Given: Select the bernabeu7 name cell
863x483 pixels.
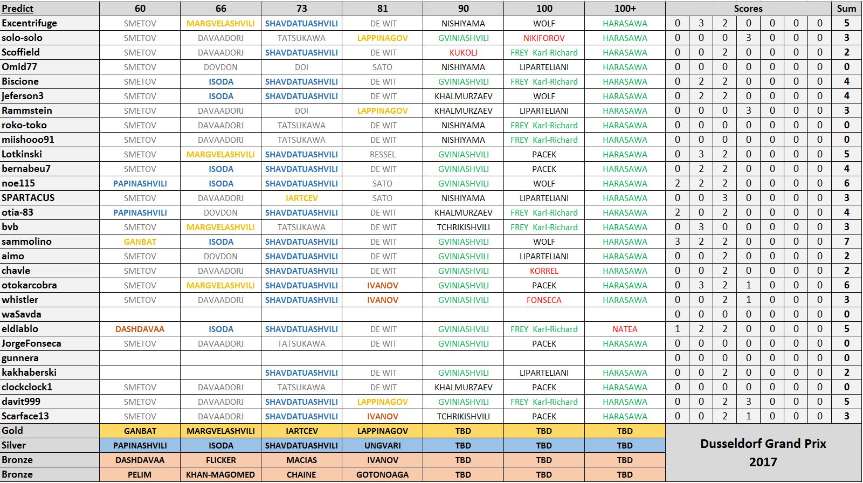Looking at the screenshot, I should 50,169.
